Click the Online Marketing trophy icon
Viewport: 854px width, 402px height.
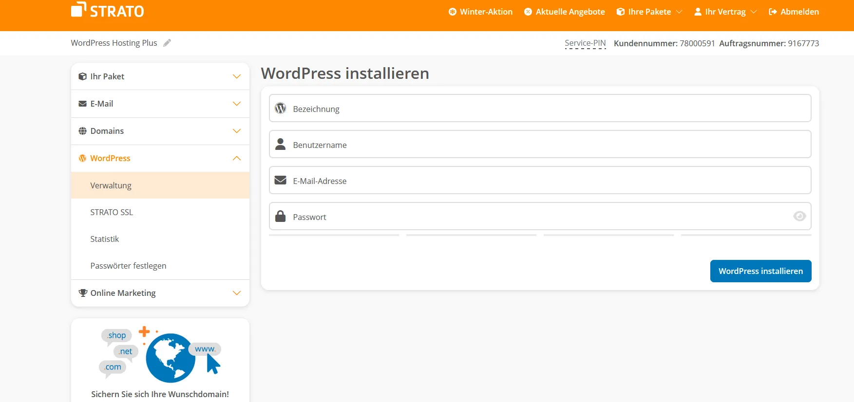[x=83, y=293]
